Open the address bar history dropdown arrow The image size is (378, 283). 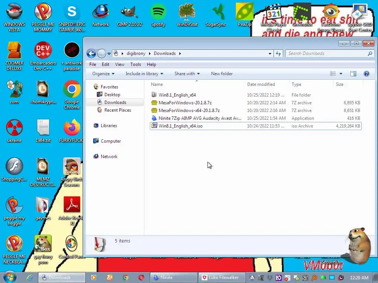(x=270, y=54)
